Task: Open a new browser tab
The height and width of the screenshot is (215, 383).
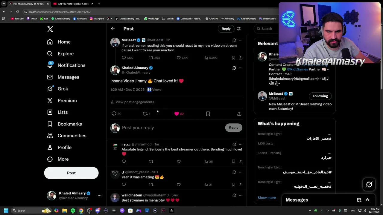Action: [99, 4]
